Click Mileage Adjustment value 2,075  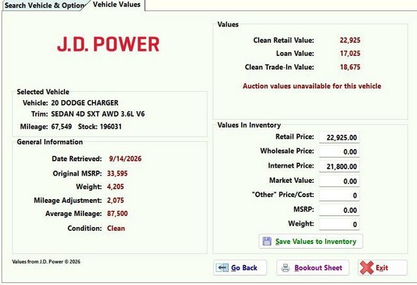pos(115,200)
